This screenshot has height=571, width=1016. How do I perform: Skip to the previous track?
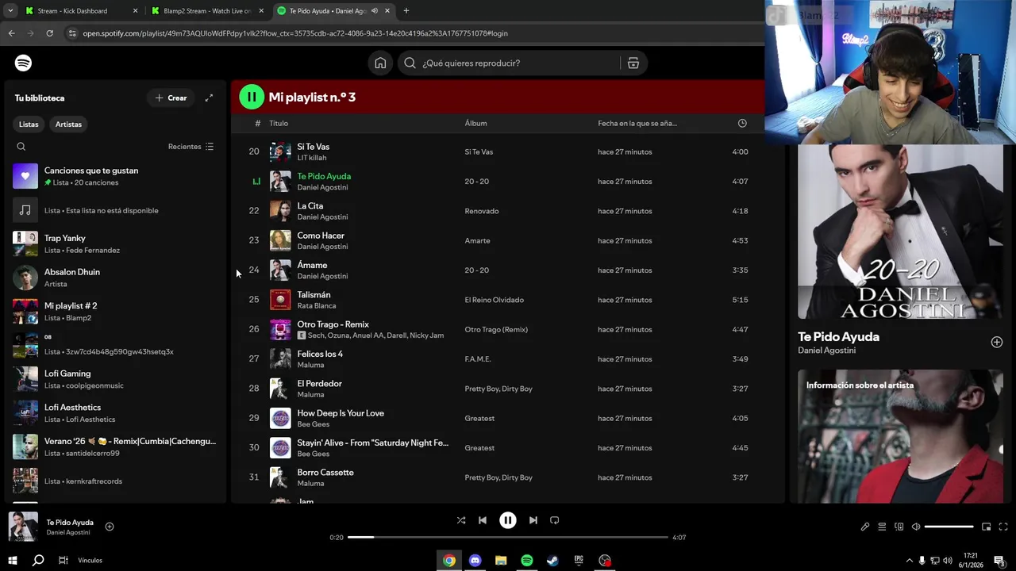(x=483, y=520)
